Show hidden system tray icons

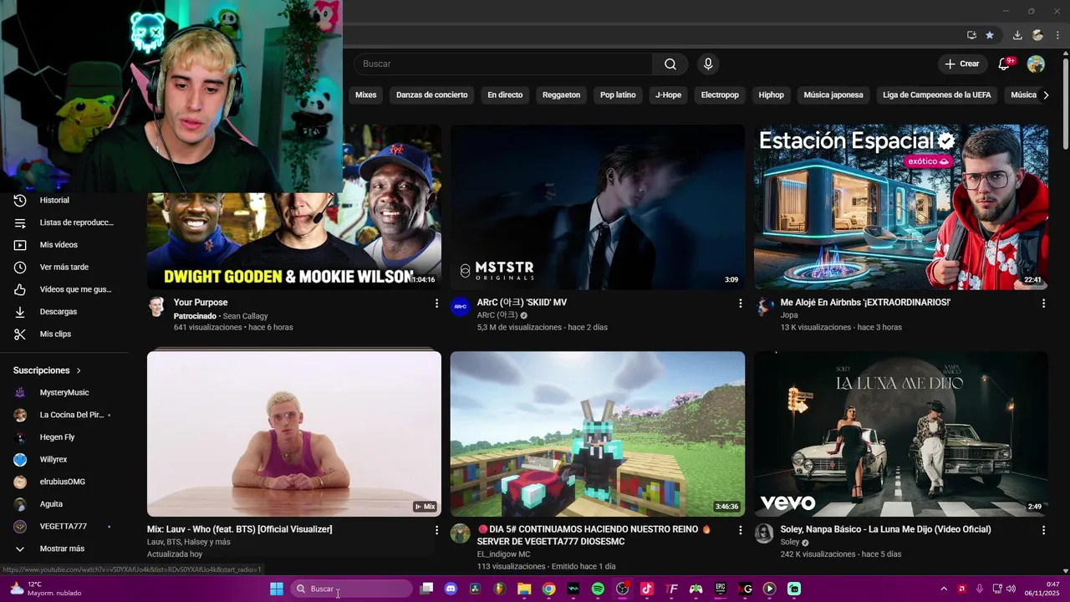click(x=944, y=589)
